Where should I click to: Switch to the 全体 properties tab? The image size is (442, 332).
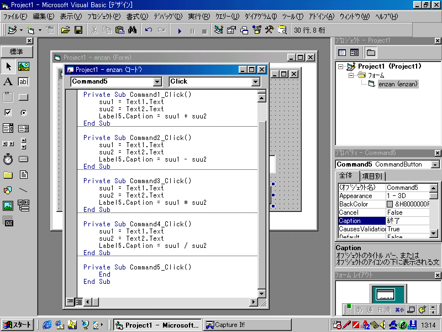[x=346, y=175]
